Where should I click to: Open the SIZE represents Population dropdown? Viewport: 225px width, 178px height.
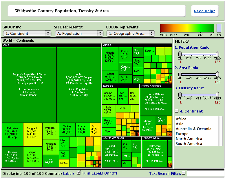coord(79,33)
